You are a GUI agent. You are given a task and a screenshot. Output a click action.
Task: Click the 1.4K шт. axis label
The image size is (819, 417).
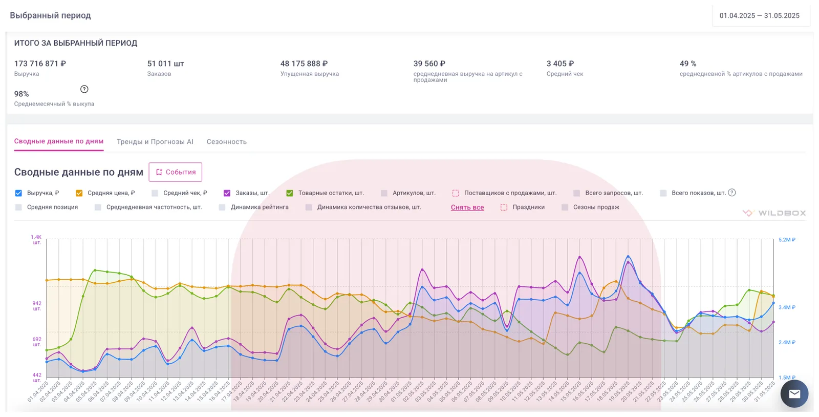point(36,240)
